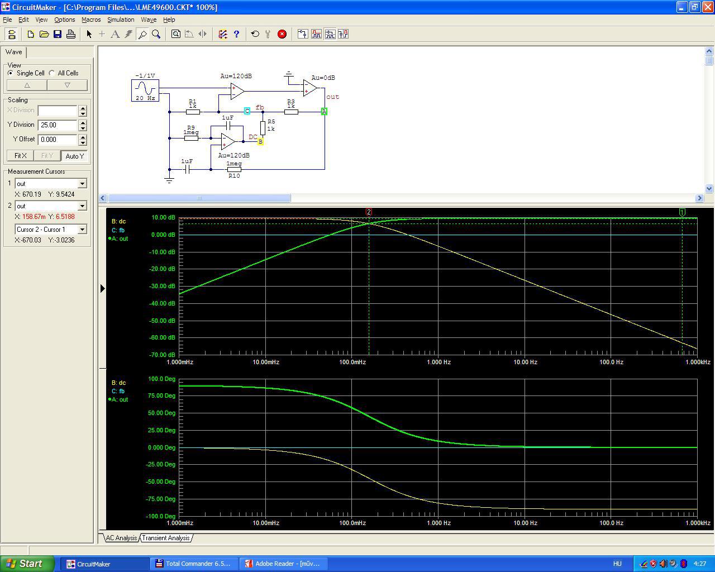Click the blue question mark help icon
This screenshot has width=715, height=572.
(x=236, y=34)
